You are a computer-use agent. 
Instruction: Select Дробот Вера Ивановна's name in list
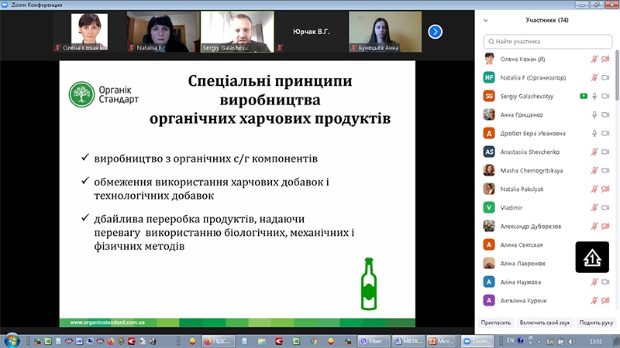tap(532, 134)
